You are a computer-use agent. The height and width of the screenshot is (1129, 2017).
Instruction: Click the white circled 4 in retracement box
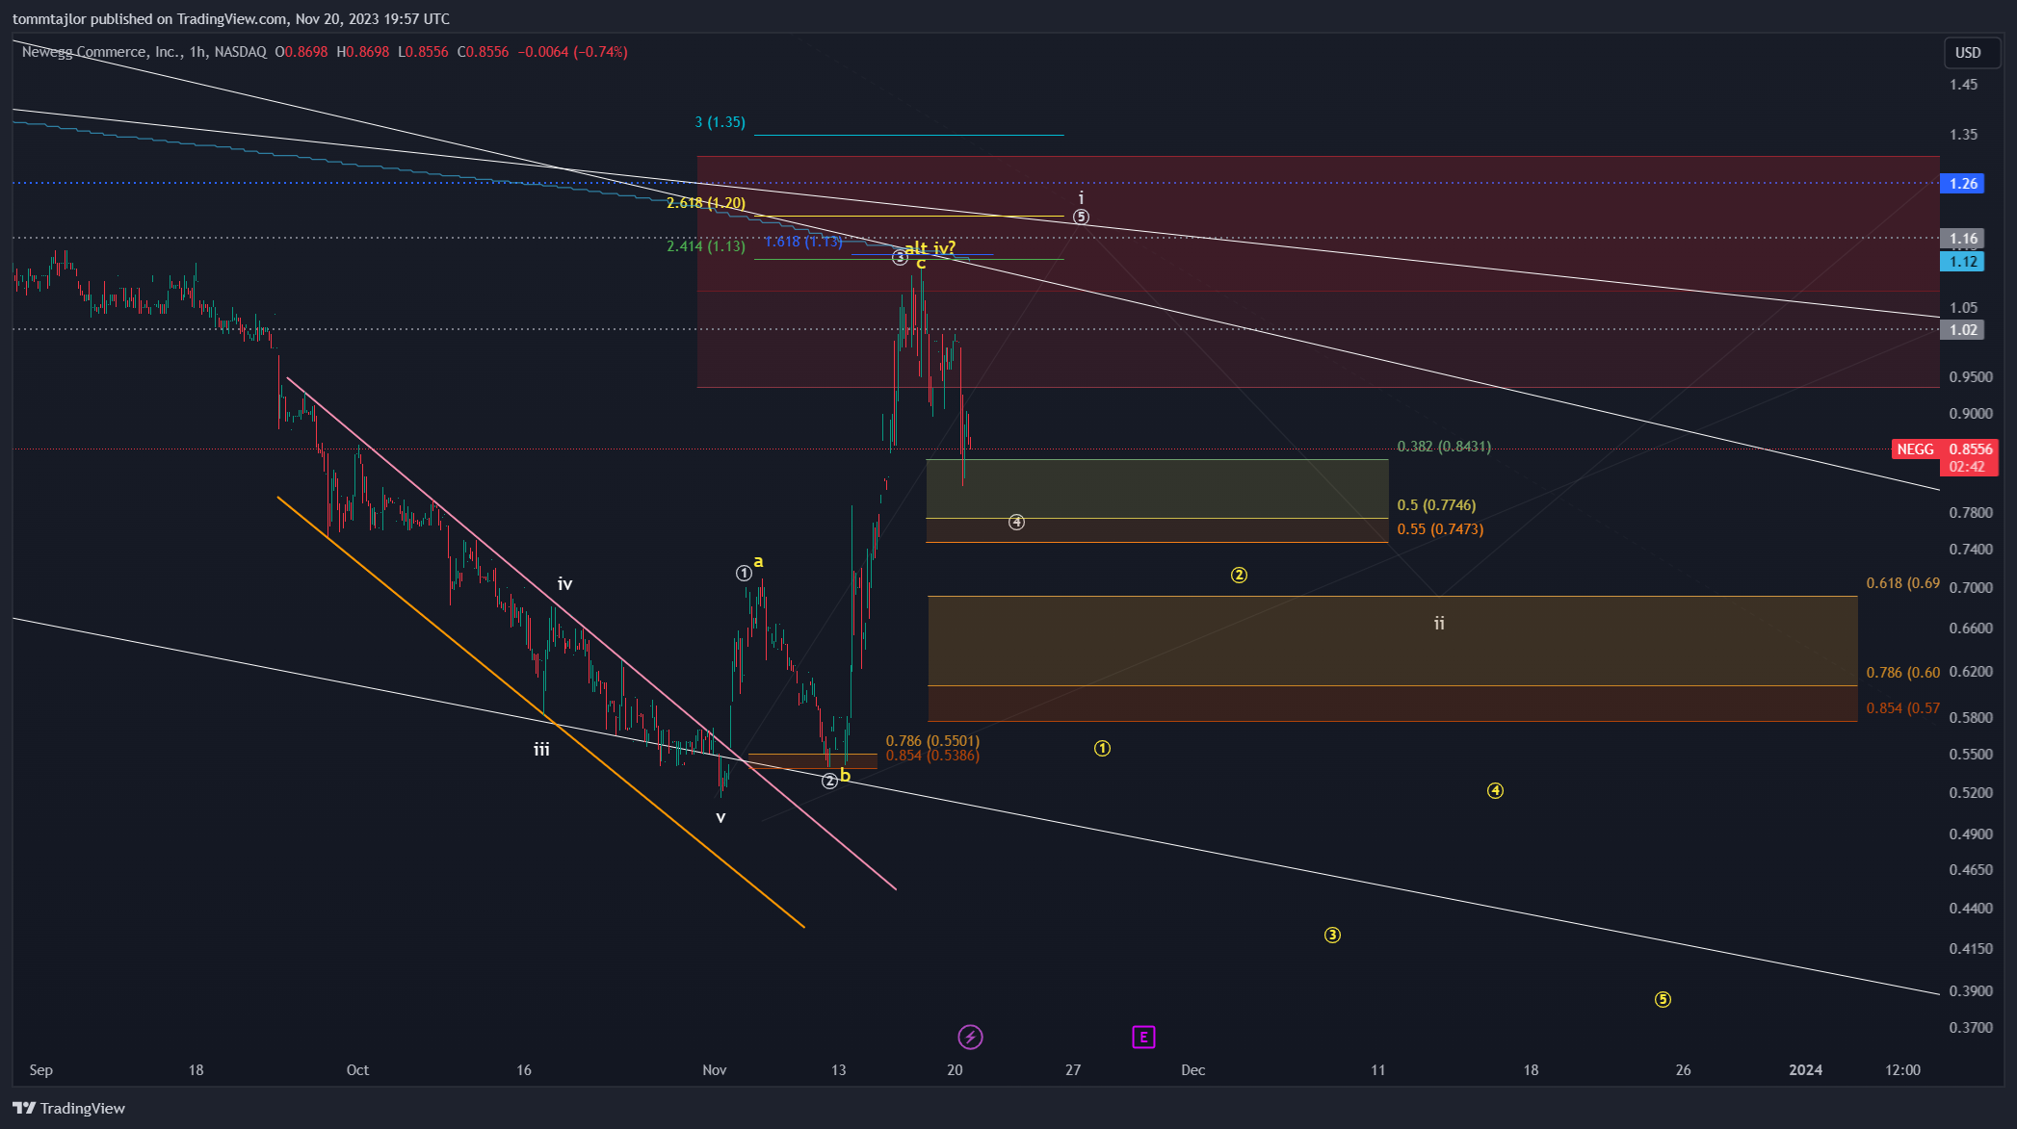click(x=1016, y=522)
